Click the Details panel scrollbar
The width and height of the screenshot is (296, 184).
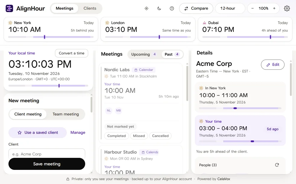click(x=291, y=79)
